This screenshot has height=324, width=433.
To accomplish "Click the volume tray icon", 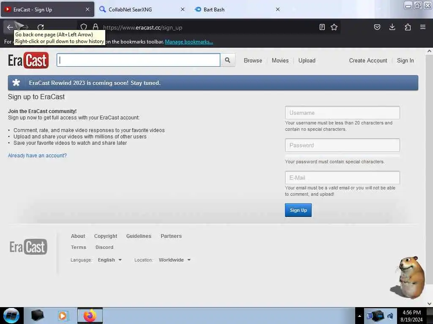I will coord(390,316).
